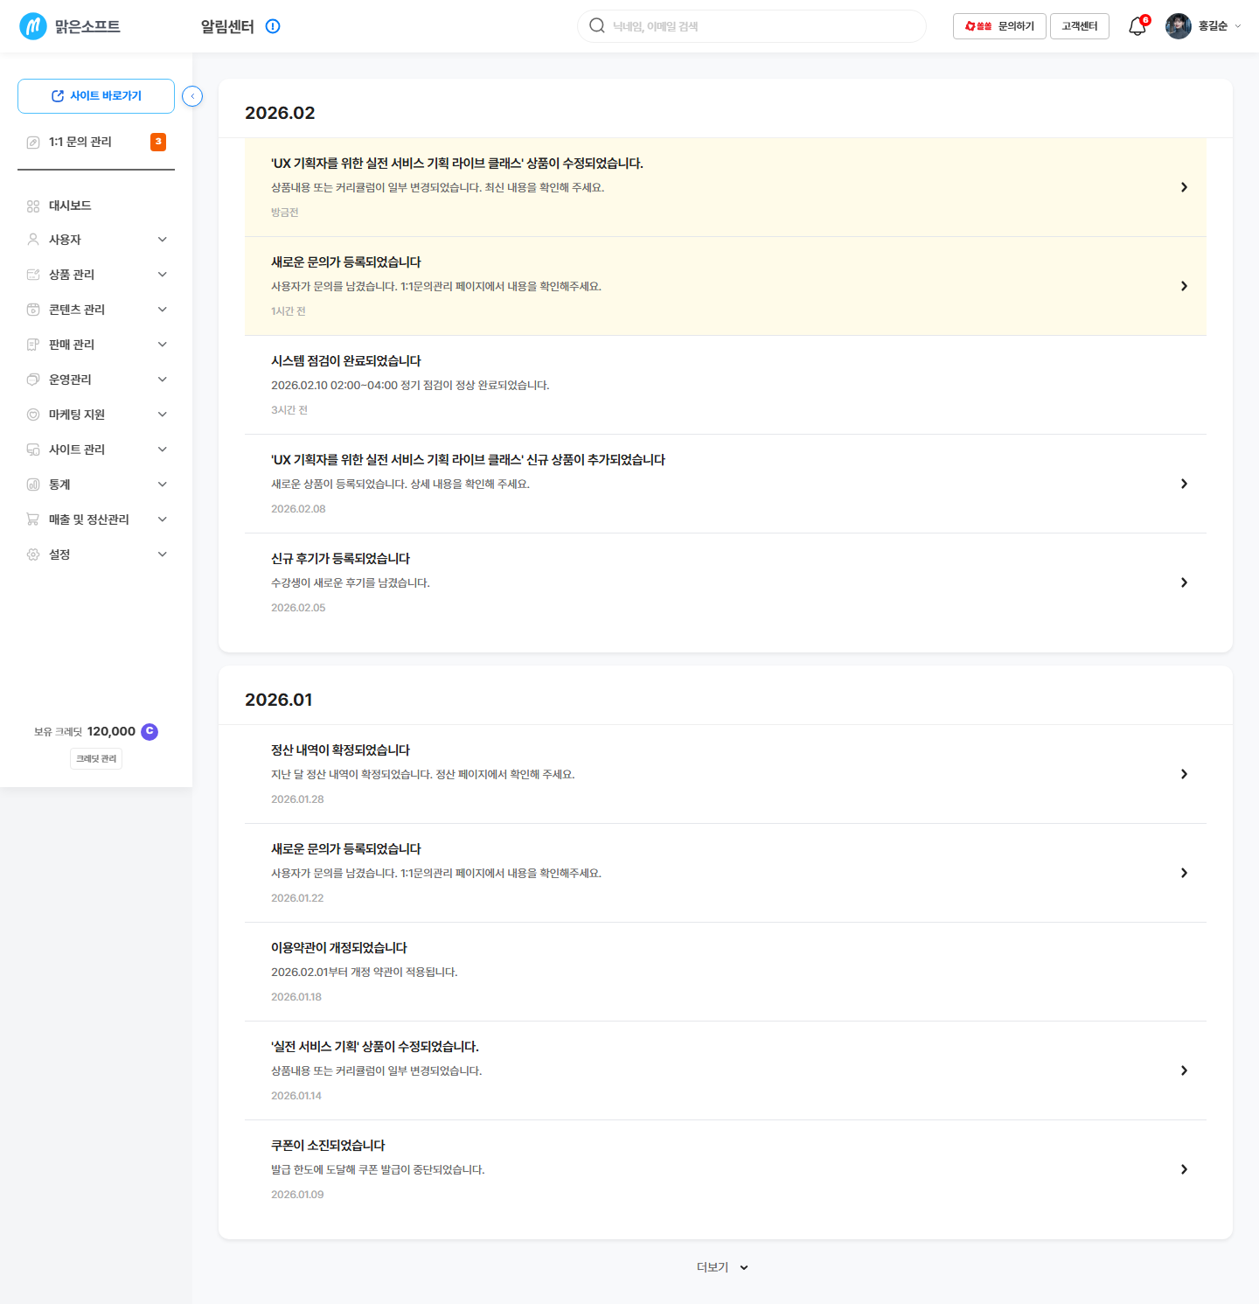Collapse the sidebar with the circular arrow
Viewport: 1259px width, 1304px height.
192,96
